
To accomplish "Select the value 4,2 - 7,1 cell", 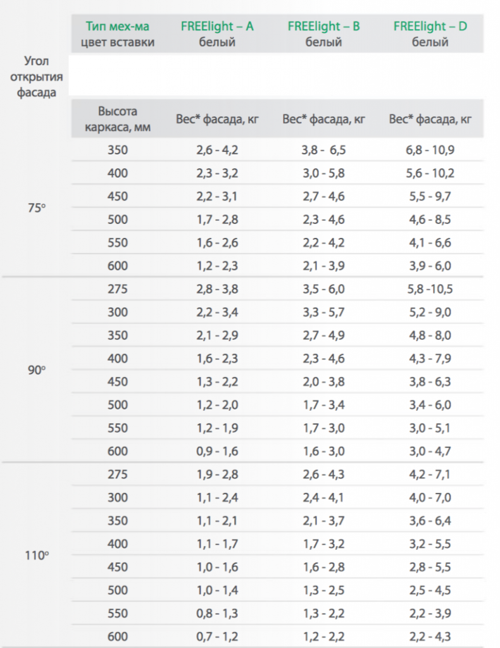I will (430, 474).
